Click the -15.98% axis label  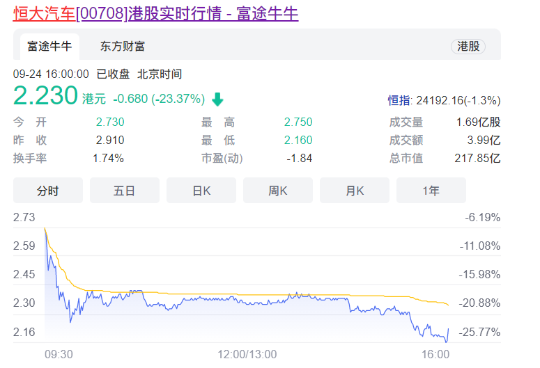click(x=480, y=275)
